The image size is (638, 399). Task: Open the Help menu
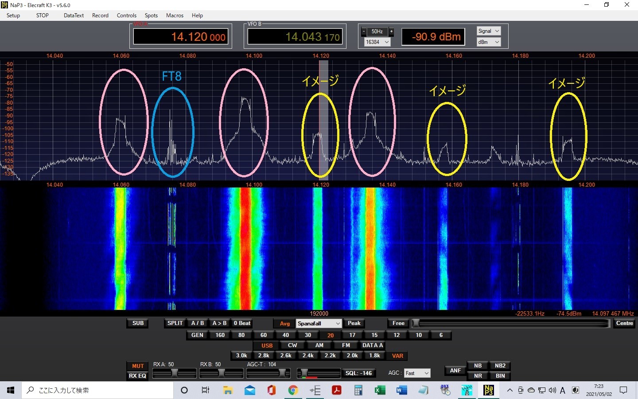[197, 16]
